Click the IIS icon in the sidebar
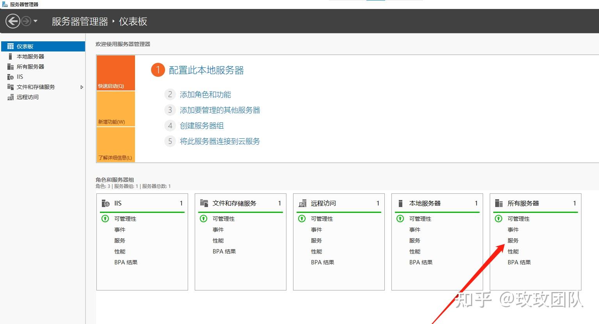This screenshot has width=599, height=324. tap(11, 76)
